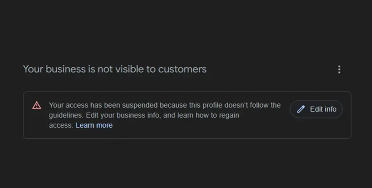Open the Learn more link
The height and width of the screenshot is (188, 372).
(x=94, y=125)
